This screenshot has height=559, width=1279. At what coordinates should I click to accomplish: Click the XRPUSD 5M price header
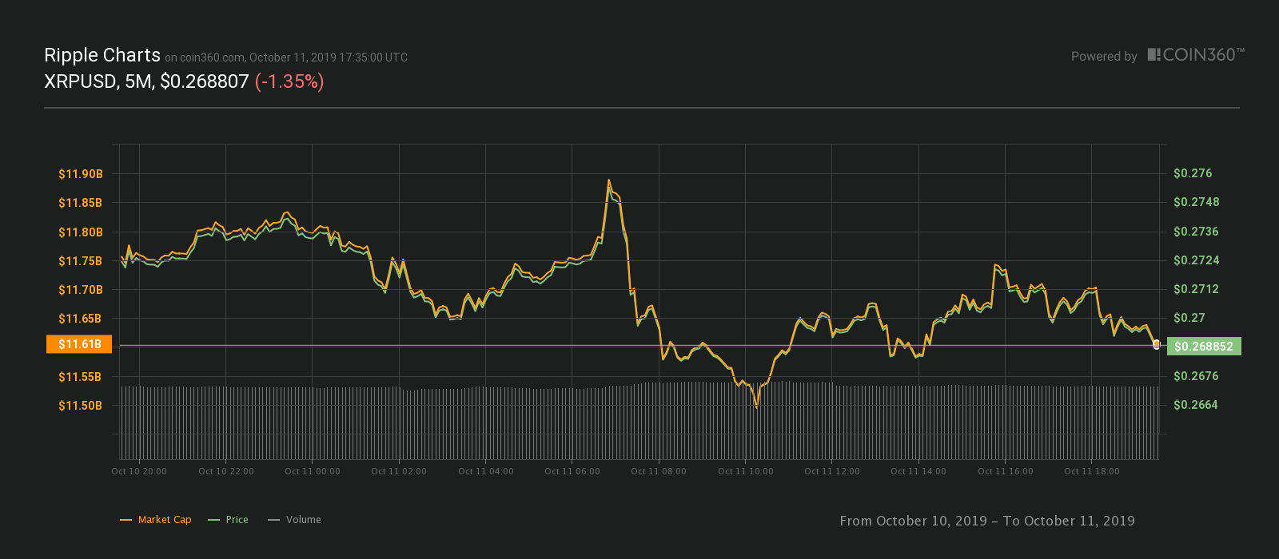[146, 81]
